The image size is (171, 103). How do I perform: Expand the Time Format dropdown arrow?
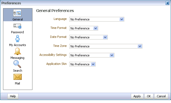coord(95,28)
